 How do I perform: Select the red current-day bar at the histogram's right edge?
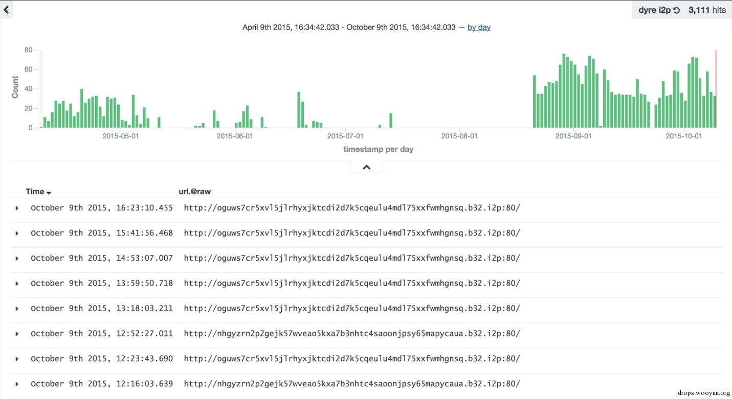(x=716, y=89)
